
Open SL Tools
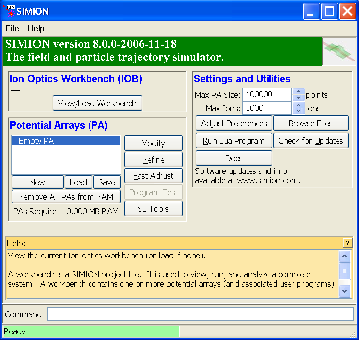[154, 209]
